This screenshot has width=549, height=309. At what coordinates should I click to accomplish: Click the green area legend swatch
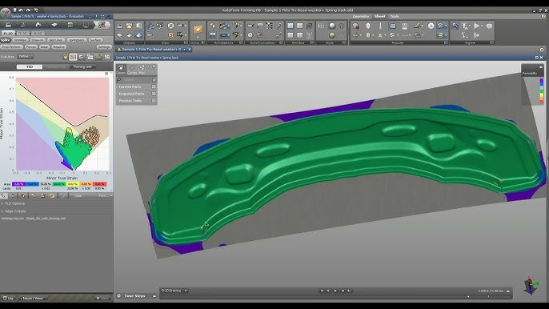(59, 184)
